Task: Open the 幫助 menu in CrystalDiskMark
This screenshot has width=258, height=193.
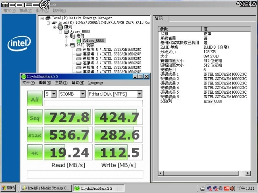Action: pyautogui.click(x=78, y=83)
